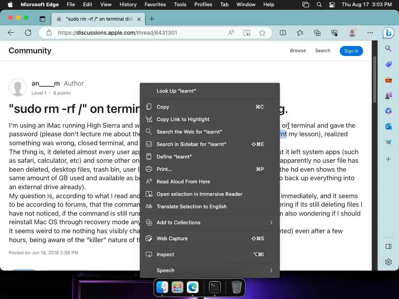Close the "sudo rm -rf /" tab
The width and height of the screenshot is (399, 299).
coord(139,19)
